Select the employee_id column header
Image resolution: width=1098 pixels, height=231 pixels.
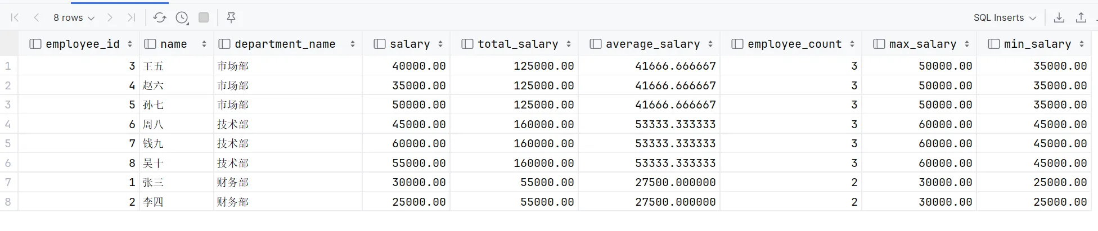tap(79, 44)
